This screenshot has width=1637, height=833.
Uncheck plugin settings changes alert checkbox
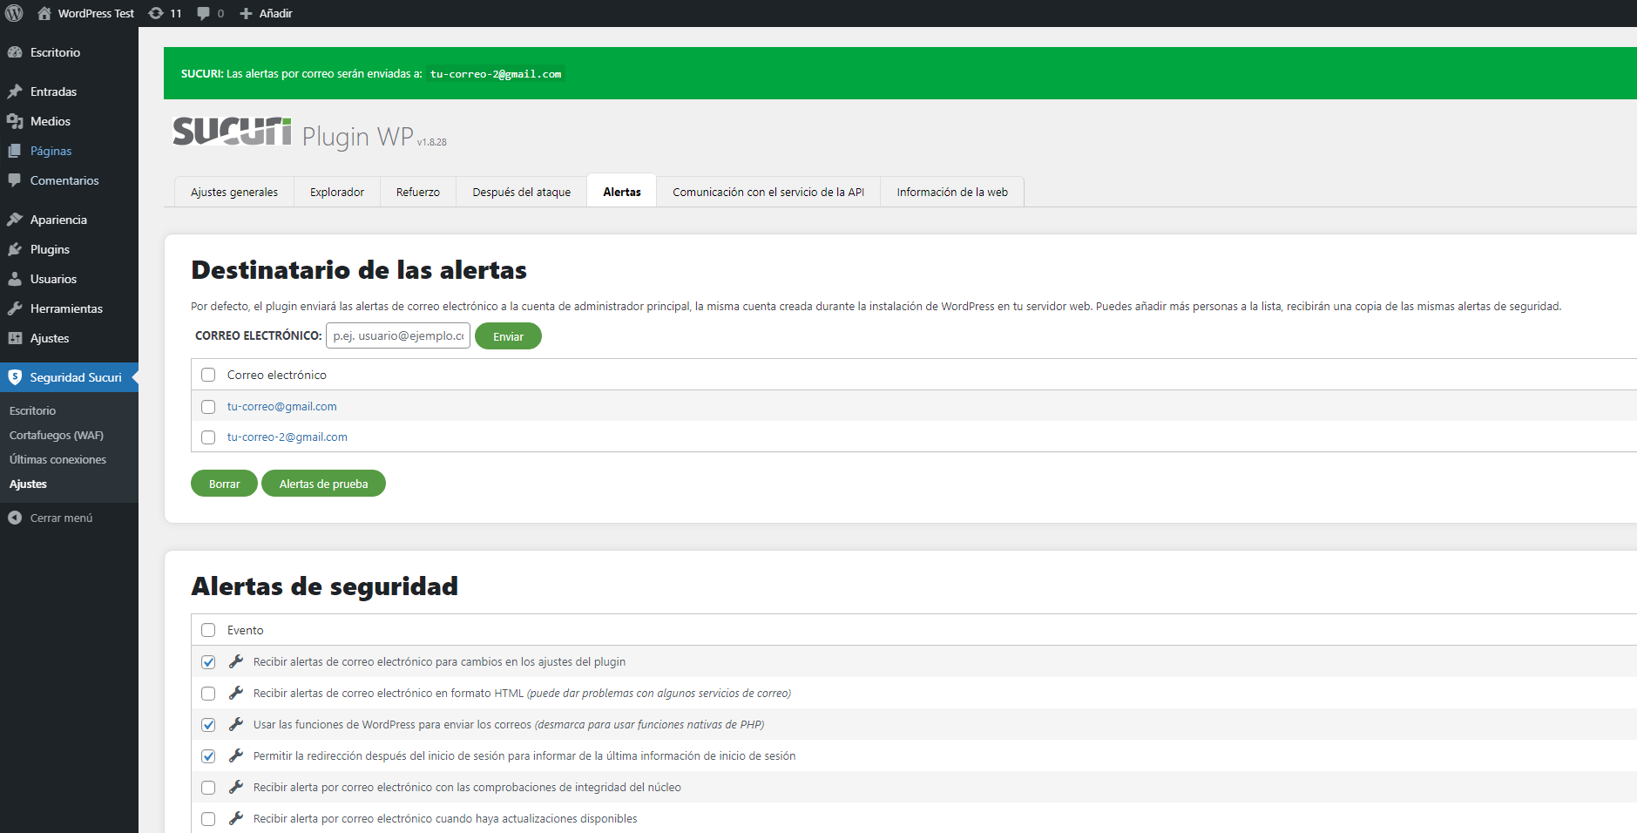208,662
